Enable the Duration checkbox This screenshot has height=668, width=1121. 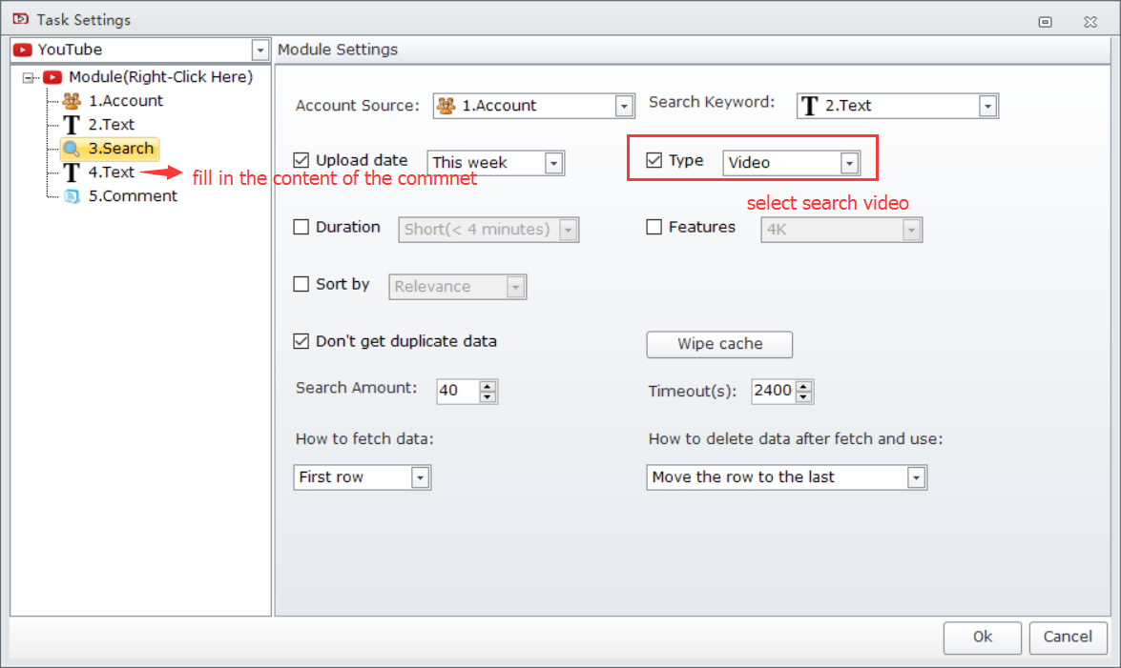301,228
